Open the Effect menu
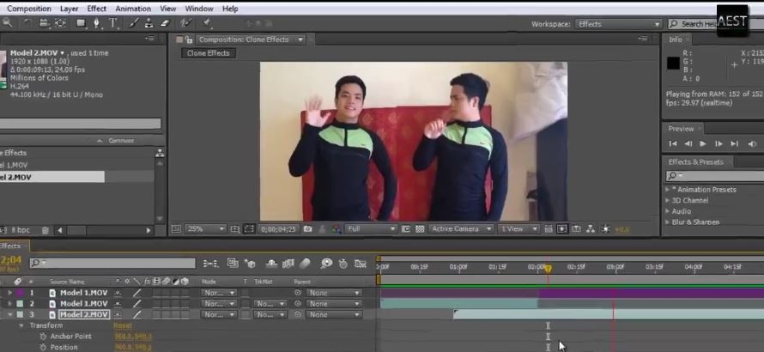The width and height of the screenshot is (764, 352). pos(97,9)
